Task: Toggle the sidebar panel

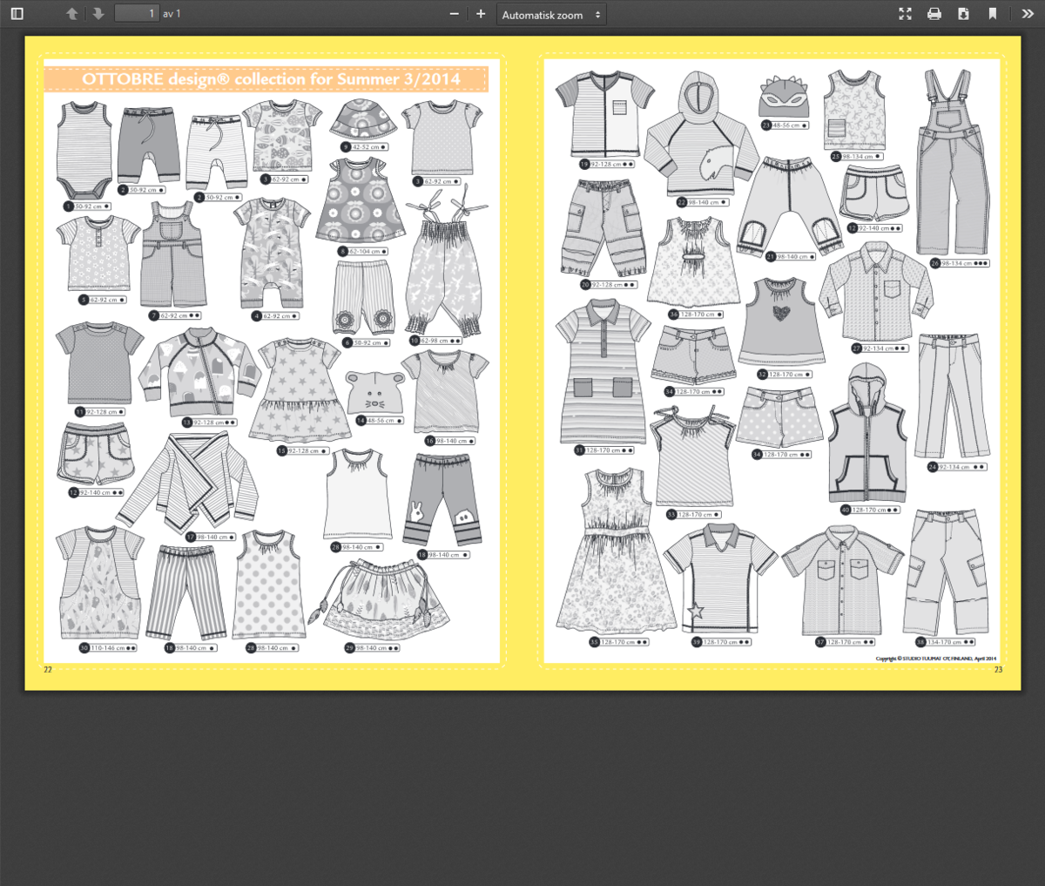Action: coord(17,14)
